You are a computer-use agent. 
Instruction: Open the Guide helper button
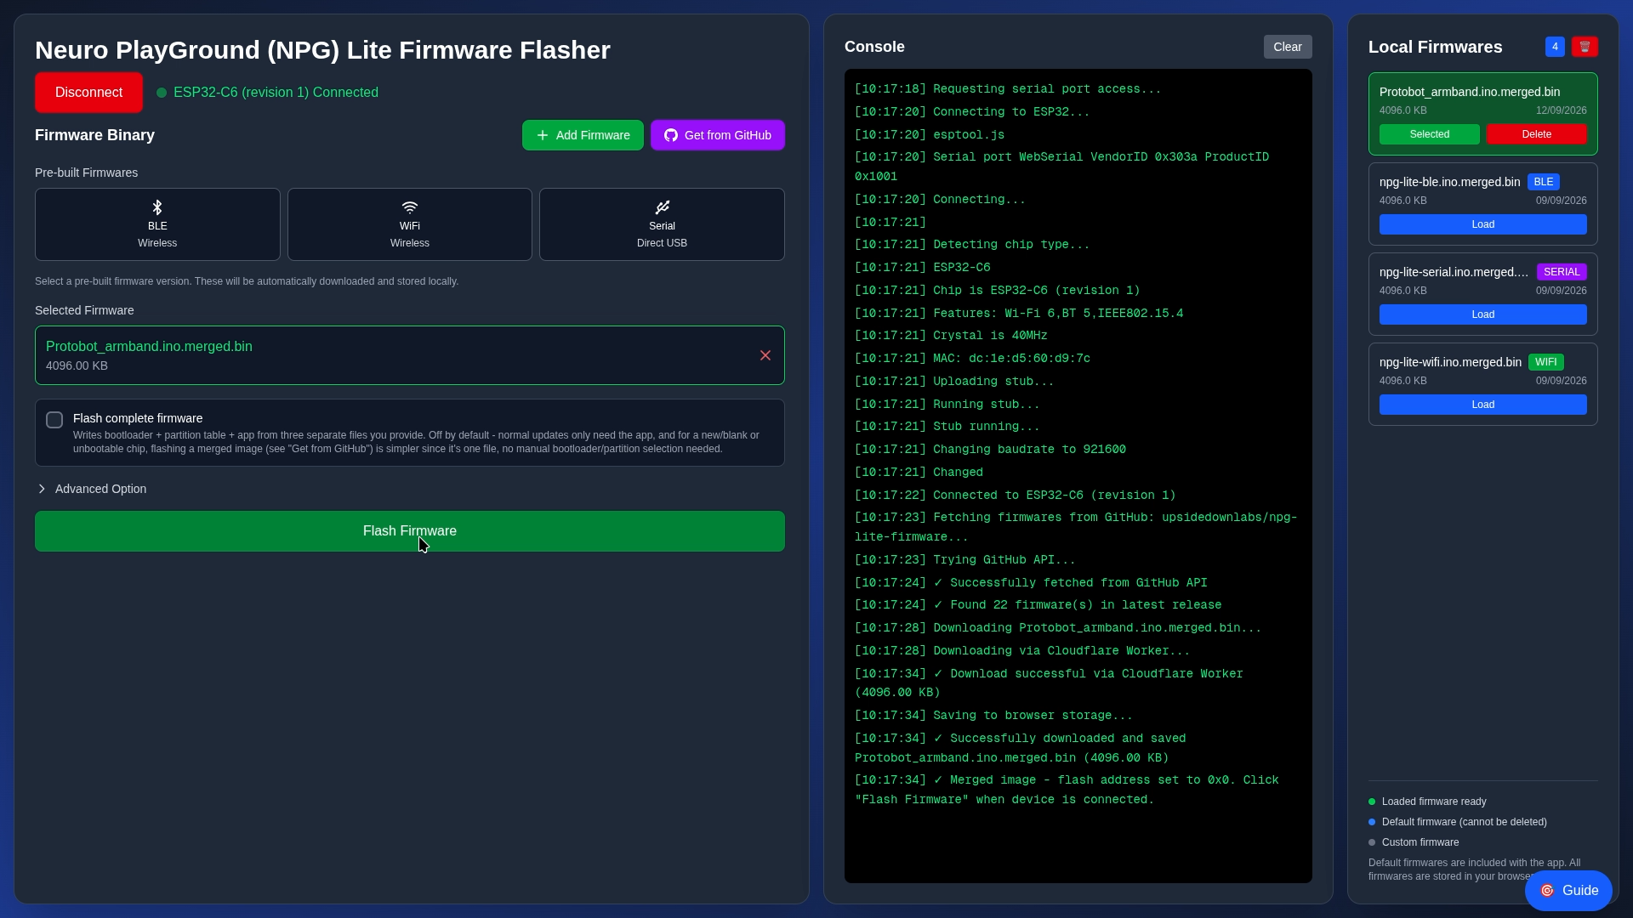click(1568, 891)
